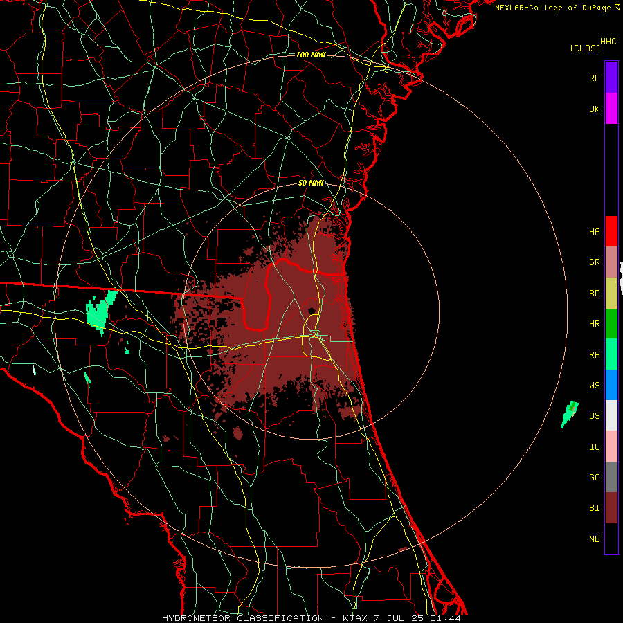This screenshot has width=623, height=623.
Task: Click the Hydrometeor Classification KJAX timestamp caption
Action: [x=311, y=618]
